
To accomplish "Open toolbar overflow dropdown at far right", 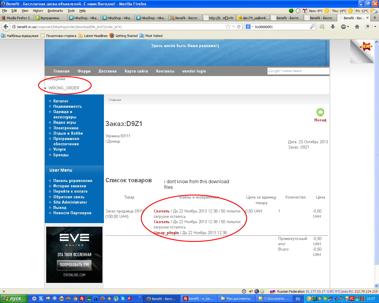I will point(375,27).
